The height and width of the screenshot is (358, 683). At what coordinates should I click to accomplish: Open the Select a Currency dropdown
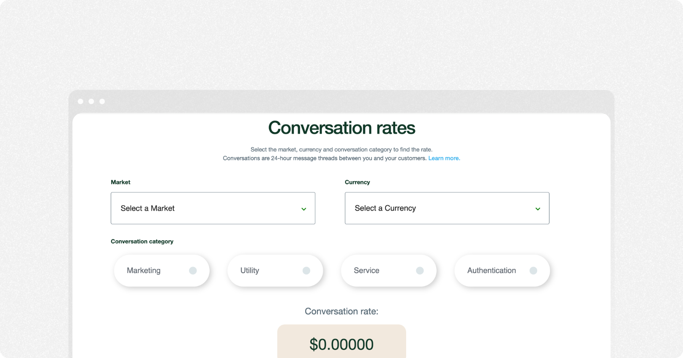(x=447, y=208)
